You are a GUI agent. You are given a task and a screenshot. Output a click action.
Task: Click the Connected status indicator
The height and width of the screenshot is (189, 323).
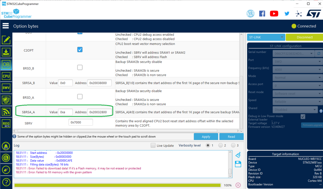pyautogui.click(x=304, y=26)
